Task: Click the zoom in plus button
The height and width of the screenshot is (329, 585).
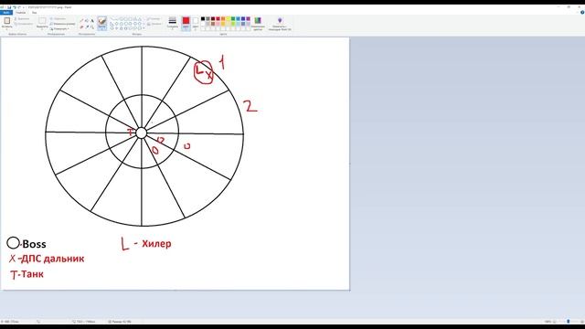Action: click(582, 322)
